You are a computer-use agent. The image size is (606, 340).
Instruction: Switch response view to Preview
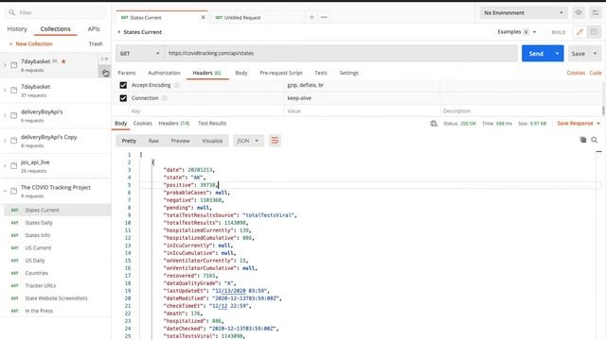(180, 141)
